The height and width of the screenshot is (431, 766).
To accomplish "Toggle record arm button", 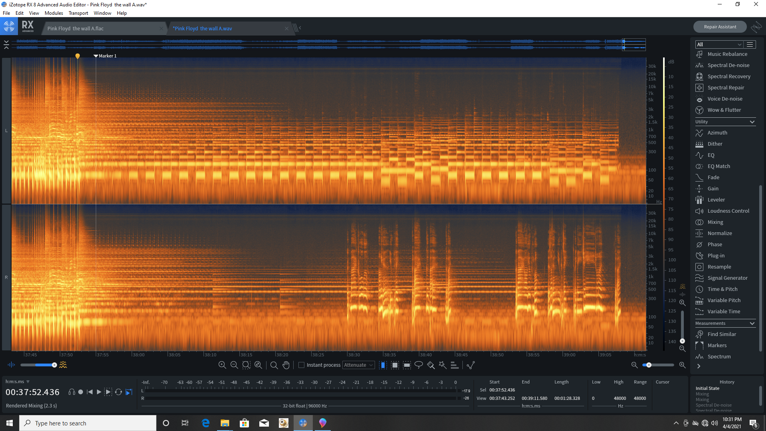I will coord(81,392).
